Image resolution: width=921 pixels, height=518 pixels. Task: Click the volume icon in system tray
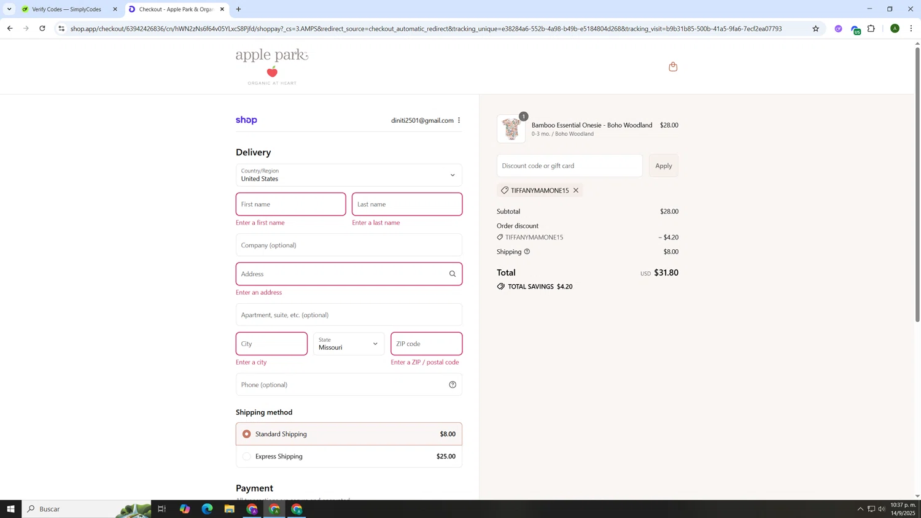point(882,509)
